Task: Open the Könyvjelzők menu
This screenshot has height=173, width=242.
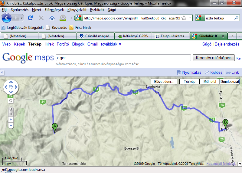Action: click(x=77, y=10)
